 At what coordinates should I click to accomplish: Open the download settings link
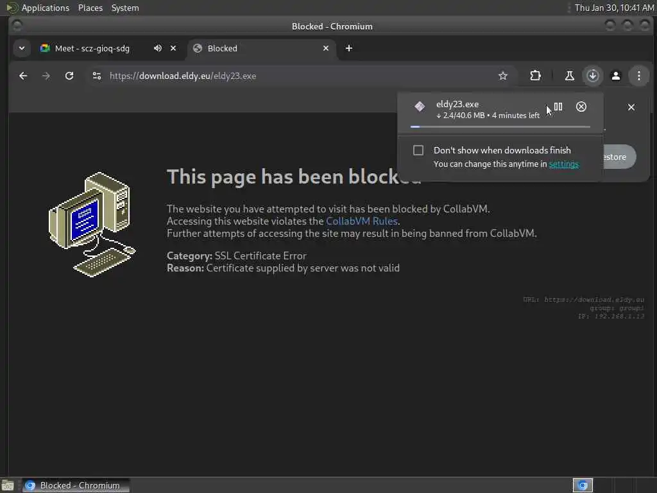point(563,164)
